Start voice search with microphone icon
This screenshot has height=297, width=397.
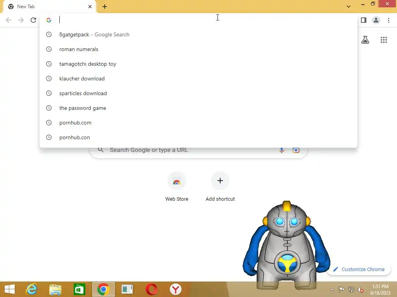281,150
